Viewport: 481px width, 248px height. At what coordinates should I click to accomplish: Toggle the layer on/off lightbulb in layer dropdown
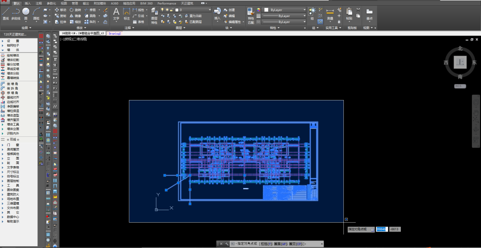point(163,9)
